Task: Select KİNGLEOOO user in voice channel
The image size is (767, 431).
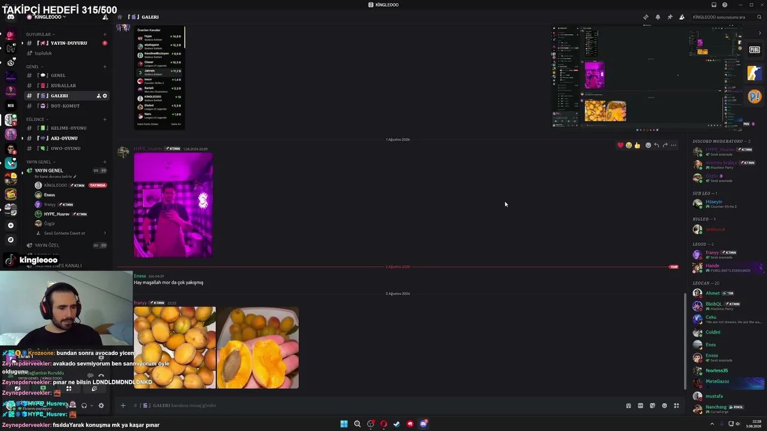Action: pyautogui.click(x=71, y=186)
